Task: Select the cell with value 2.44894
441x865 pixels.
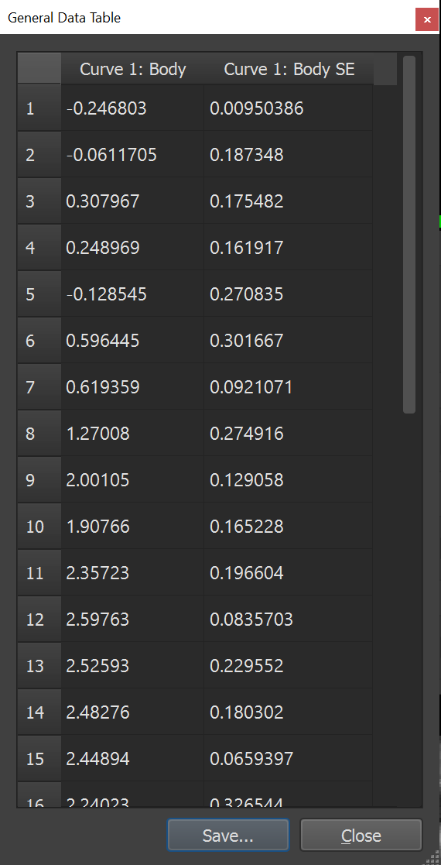Action: tap(132, 759)
